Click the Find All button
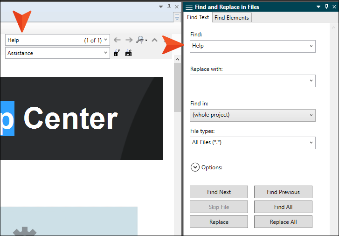The width and height of the screenshot is (339, 236). point(283,207)
